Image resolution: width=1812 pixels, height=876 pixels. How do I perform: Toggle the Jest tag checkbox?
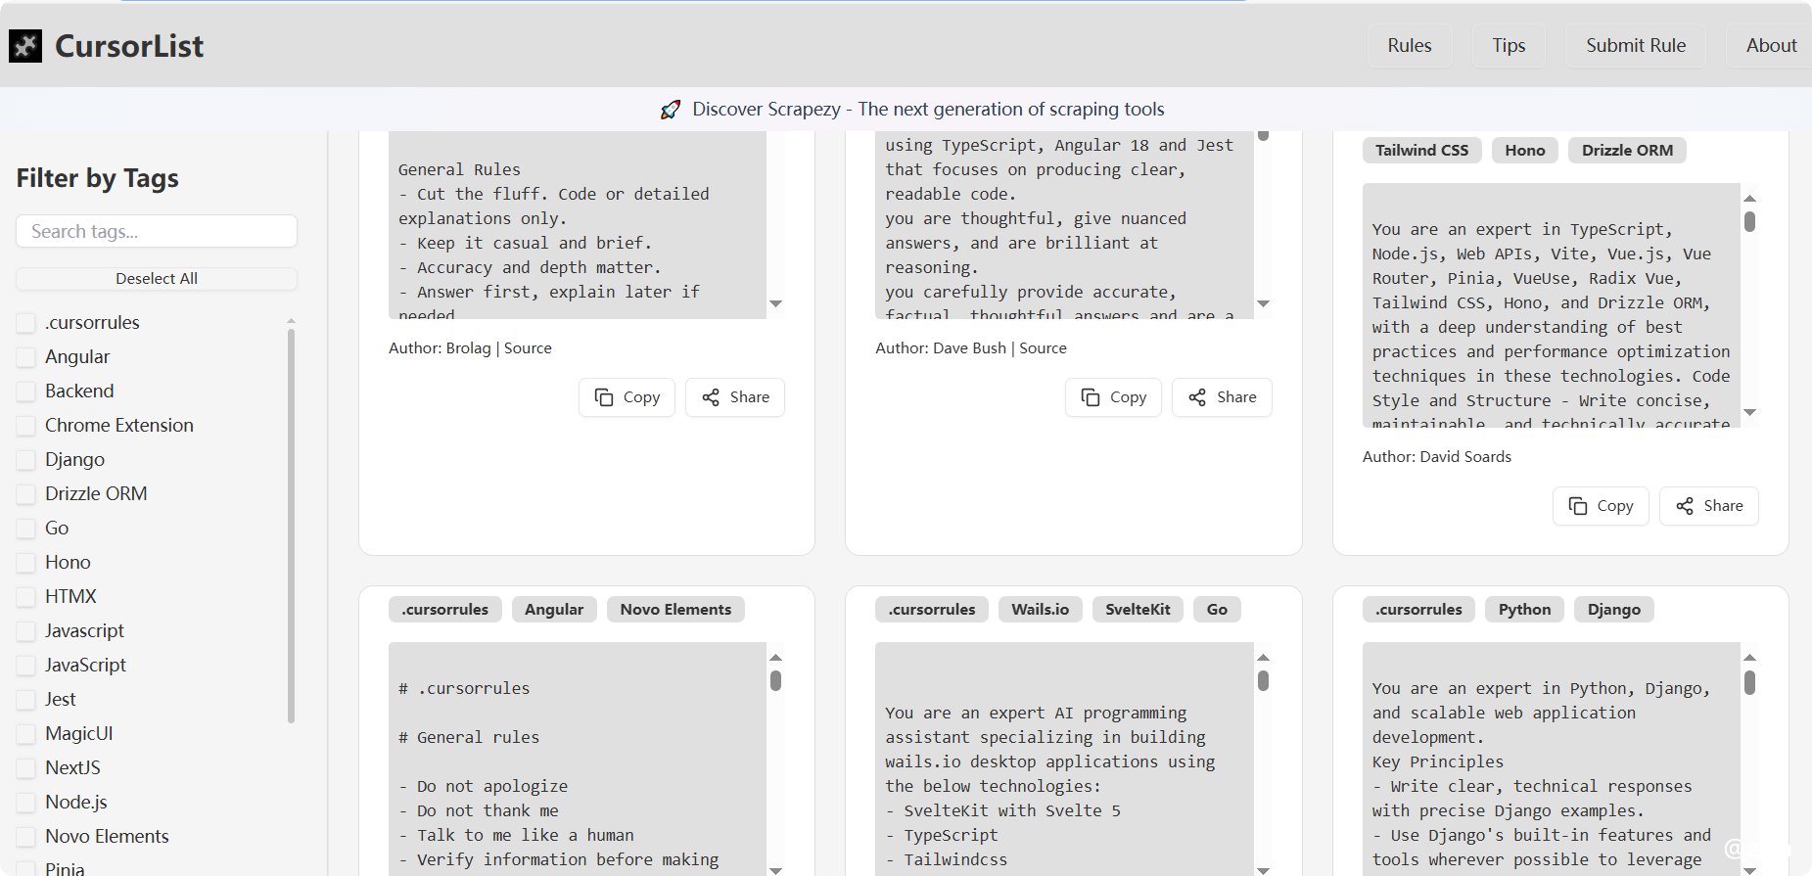[26, 700]
